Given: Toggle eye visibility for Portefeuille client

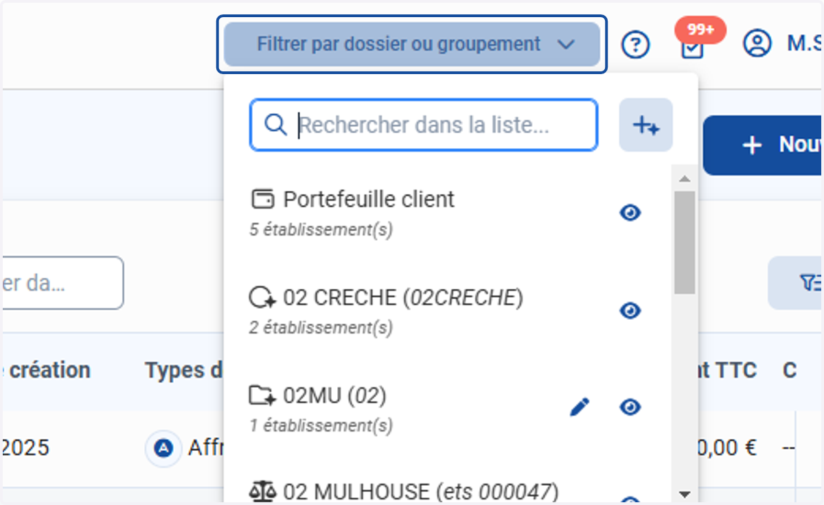Looking at the screenshot, I should [x=630, y=213].
